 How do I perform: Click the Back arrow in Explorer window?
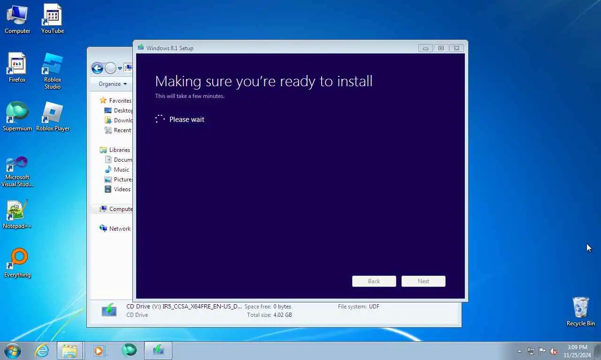pos(97,68)
